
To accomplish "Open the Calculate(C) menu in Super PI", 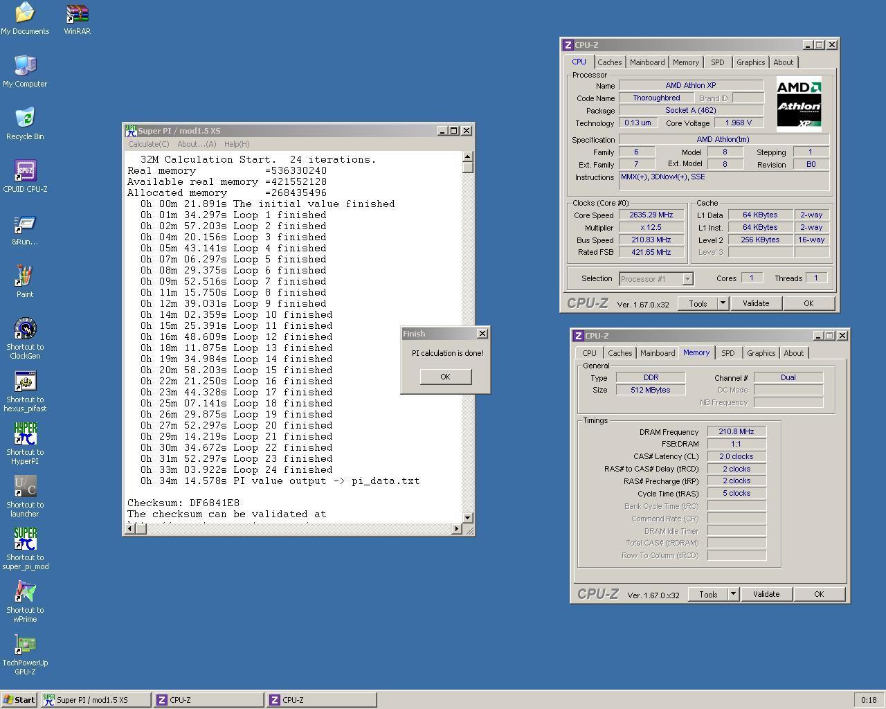I will (x=148, y=144).
